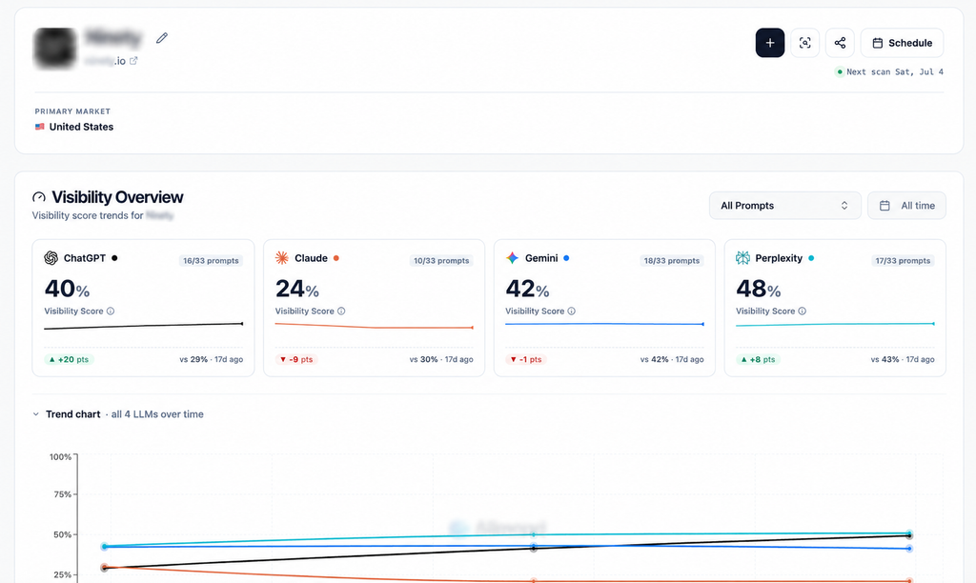Image resolution: width=976 pixels, height=583 pixels.
Task: Open the All time date range picker
Action: pos(907,206)
